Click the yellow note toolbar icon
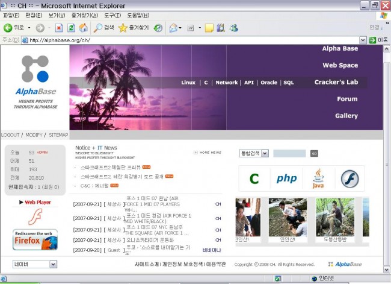The width and height of the screenshot is (391, 284). pos(209,28)
